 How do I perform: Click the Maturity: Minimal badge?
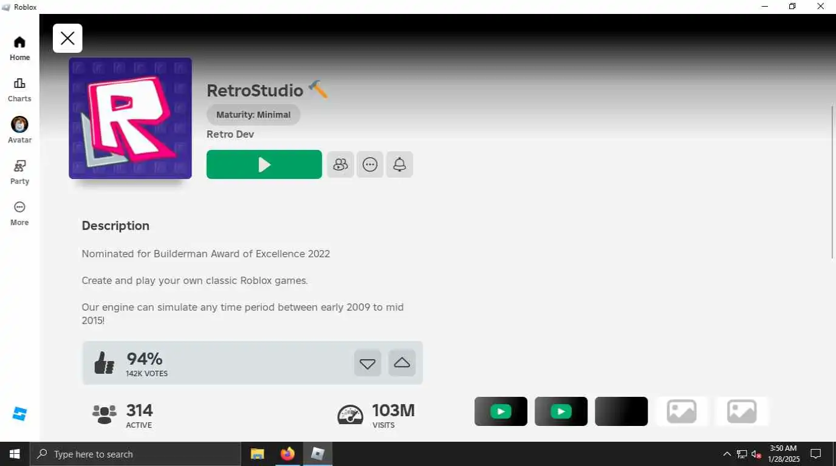[x=253, y=115]
